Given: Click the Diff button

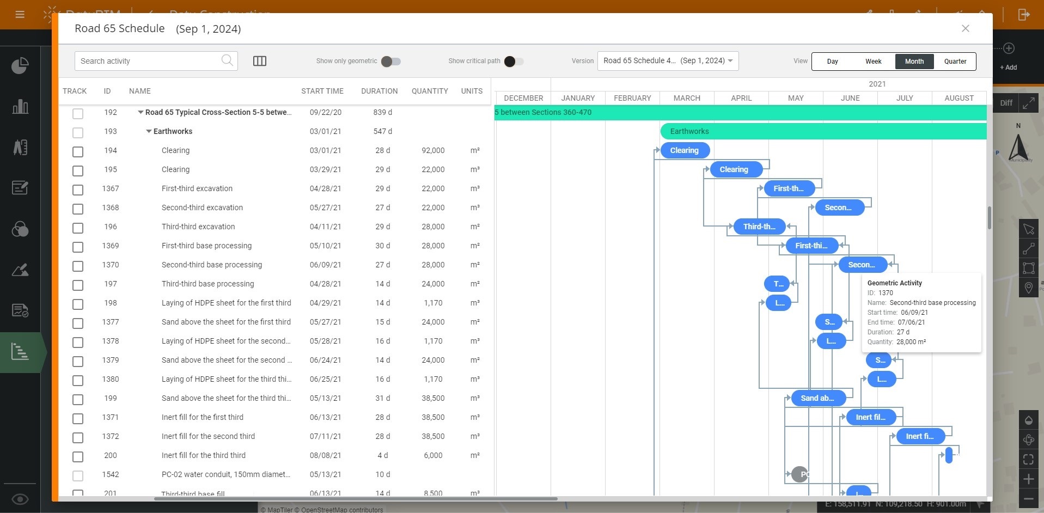Looking at the screenshot, I should tap(1006, 103).
